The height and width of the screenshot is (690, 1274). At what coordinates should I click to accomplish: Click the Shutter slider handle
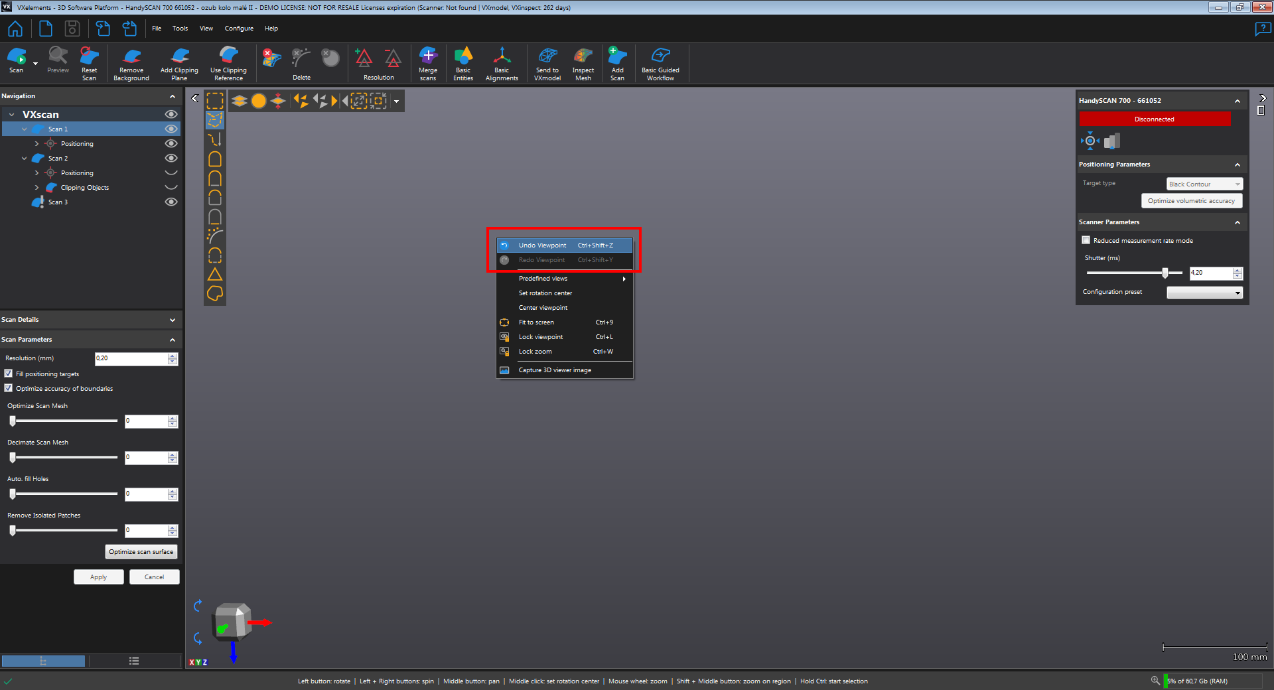1165,273
